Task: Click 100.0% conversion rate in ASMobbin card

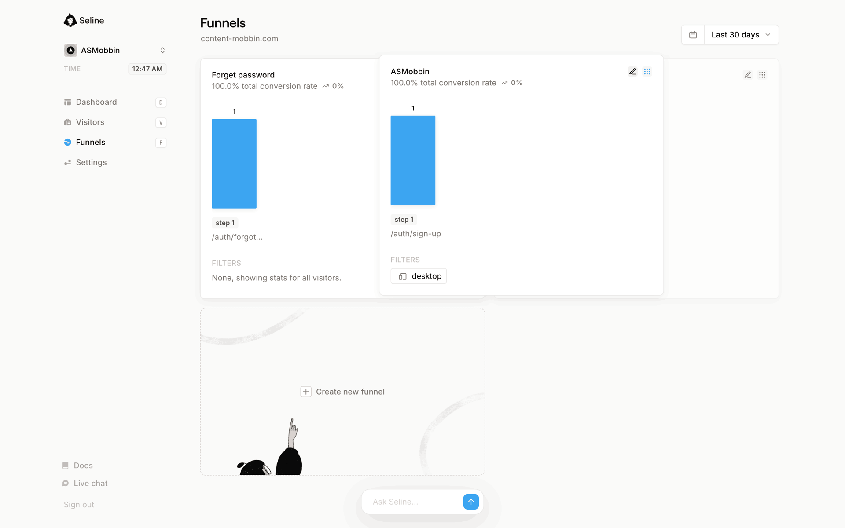Action: click(x=443, y=83)
